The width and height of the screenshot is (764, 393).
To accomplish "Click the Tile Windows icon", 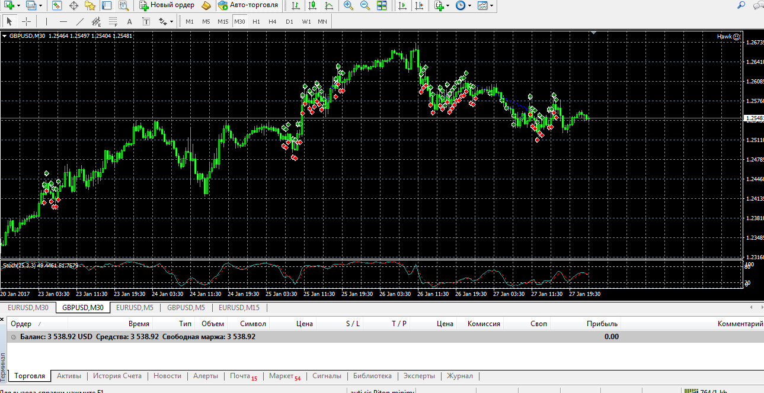I will (382, 5).
